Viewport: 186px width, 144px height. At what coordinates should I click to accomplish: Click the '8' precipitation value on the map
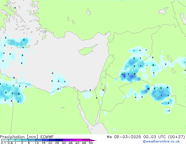(x=19, y=94)
